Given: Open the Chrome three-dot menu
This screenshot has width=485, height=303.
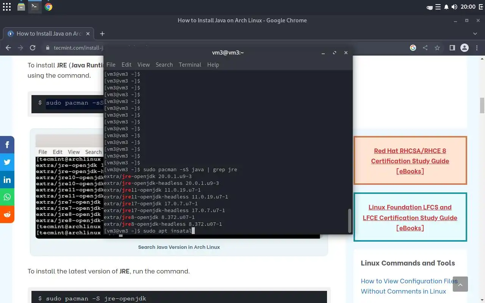Looking at the screenshot, I should (477, 48).
